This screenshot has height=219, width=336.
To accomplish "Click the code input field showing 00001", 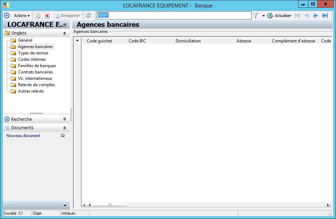I will tap(174, 15).
